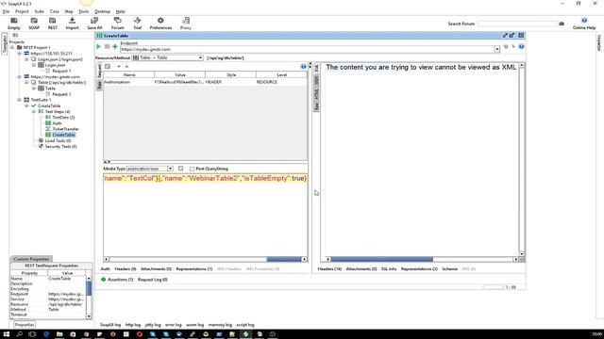The width and height of the screenshot is (604, 339).
Task: Open the Desktop menu
Action: pos(102,11)
